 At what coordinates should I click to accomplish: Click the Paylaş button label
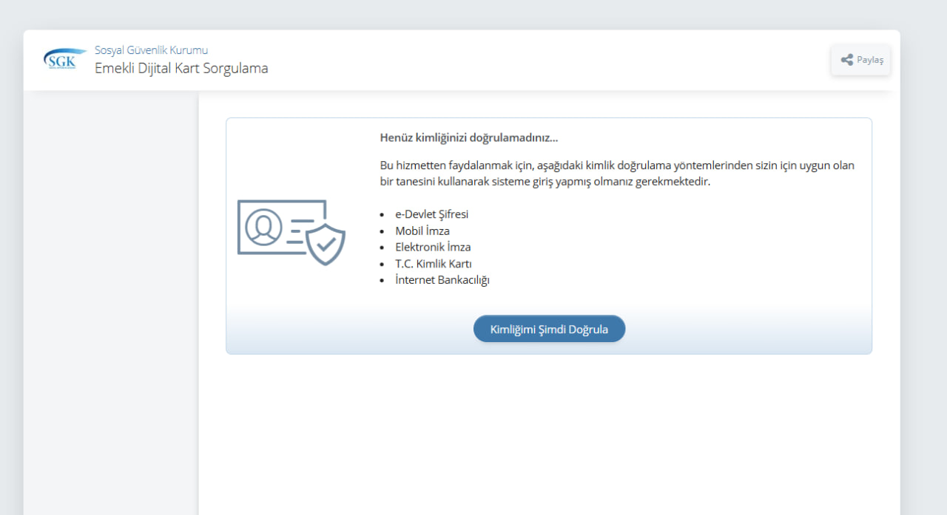870,60
